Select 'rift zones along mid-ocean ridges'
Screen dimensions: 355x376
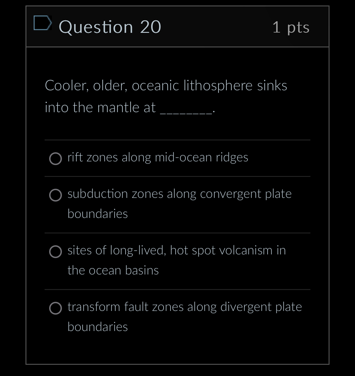click(x=157, y=157)
